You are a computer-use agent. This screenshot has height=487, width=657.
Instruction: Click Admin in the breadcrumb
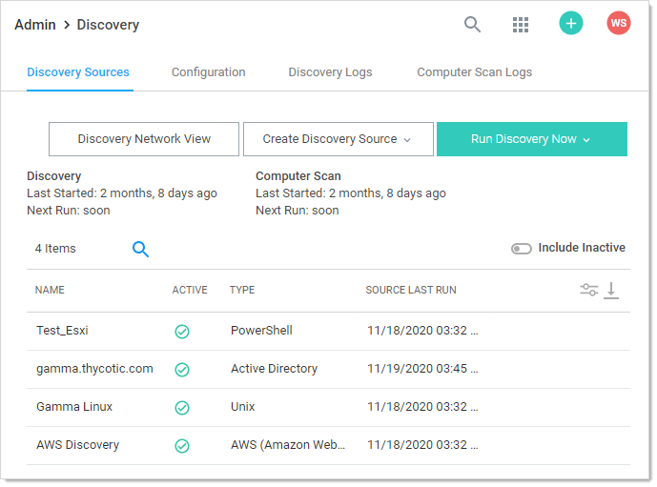(34, 25)
